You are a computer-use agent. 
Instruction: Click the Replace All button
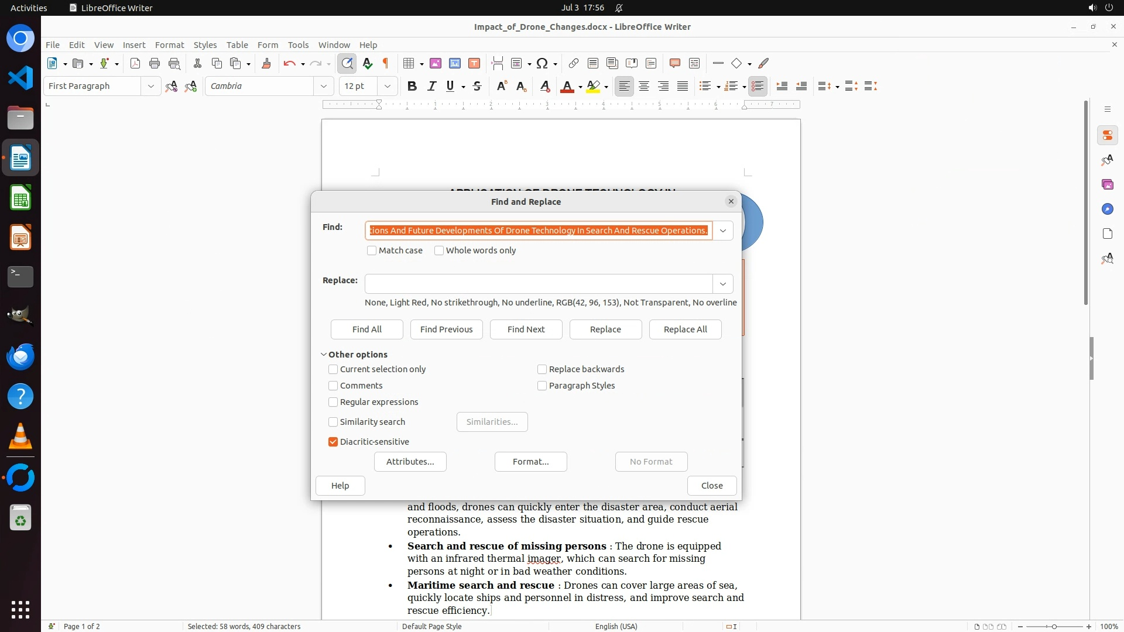[685, 329]
